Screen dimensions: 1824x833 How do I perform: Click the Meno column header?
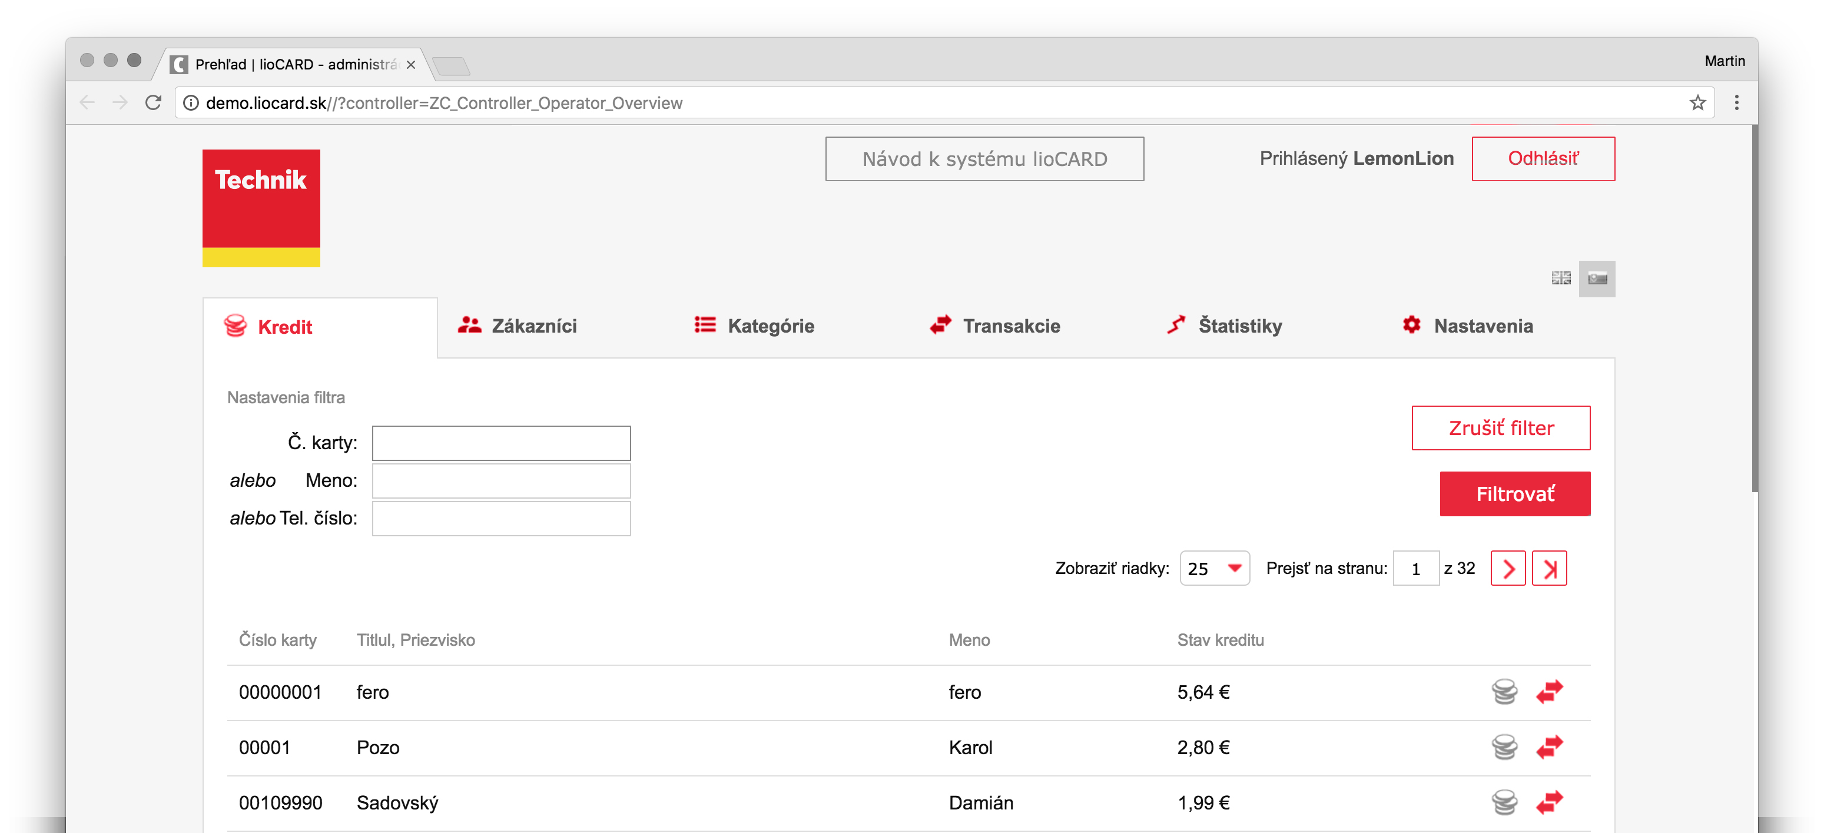969,640
